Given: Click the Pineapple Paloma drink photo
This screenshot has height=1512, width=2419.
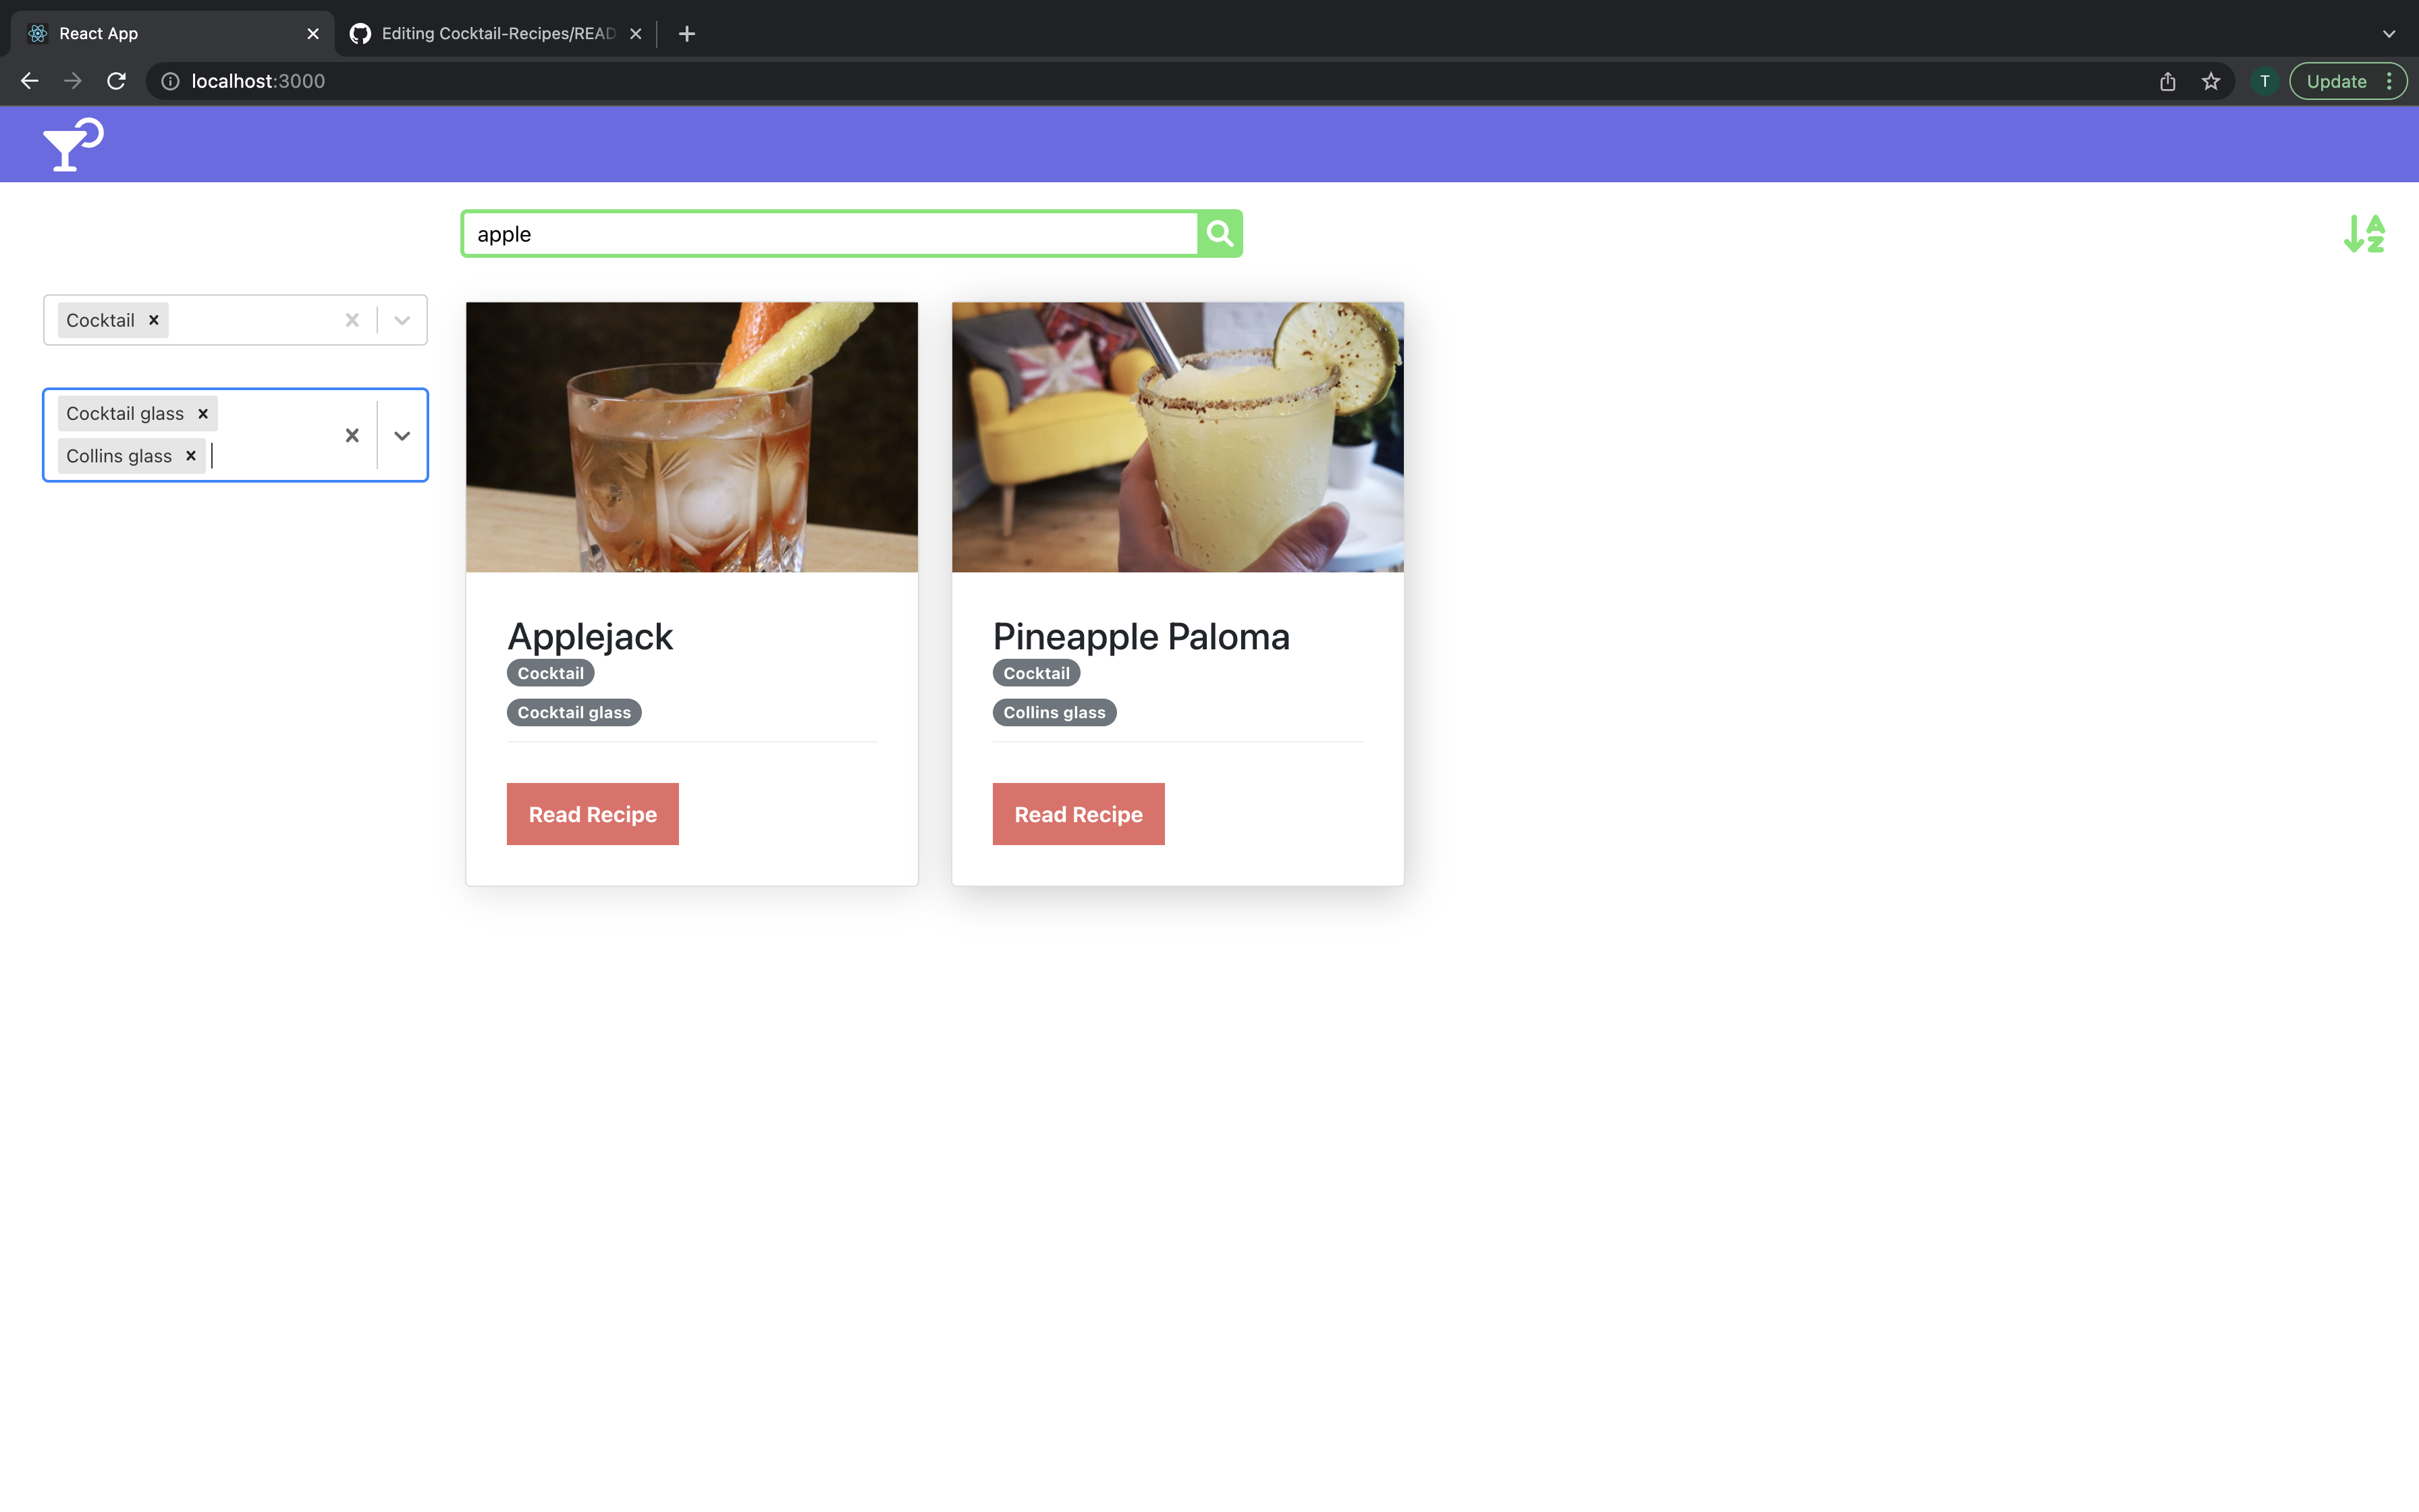Looking at the screenshot, I should (1178, 437).
